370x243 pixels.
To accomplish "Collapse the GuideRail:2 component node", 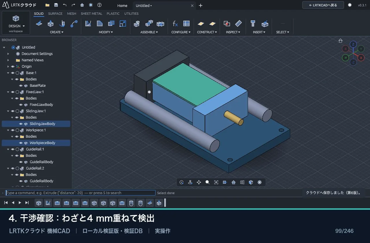I will [8, 168].
